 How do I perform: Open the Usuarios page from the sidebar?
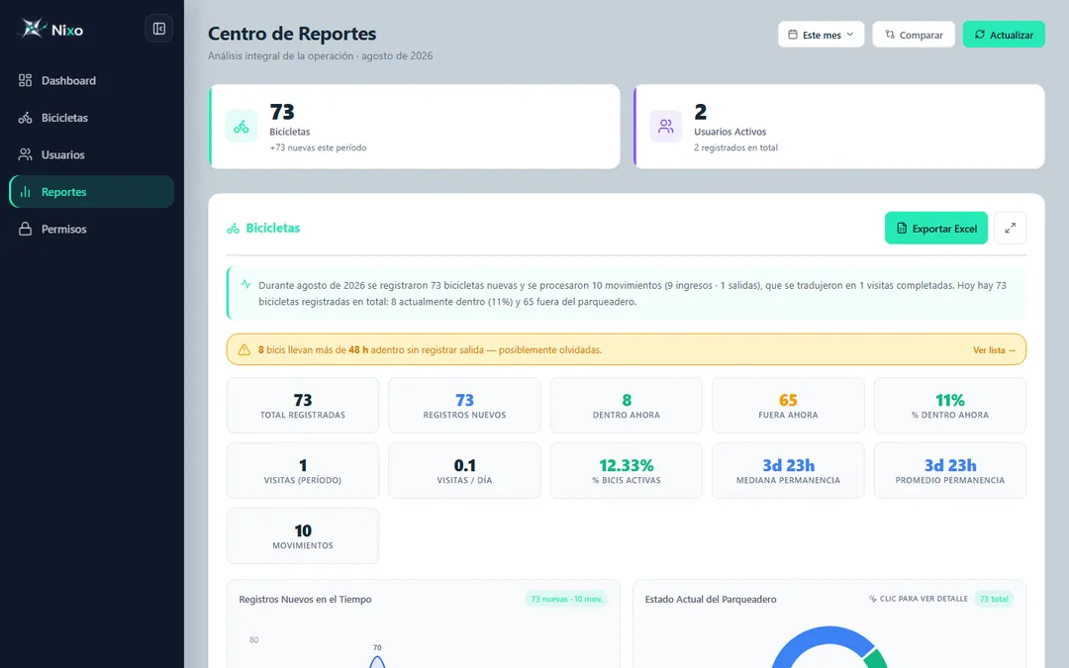pos(91,154)
